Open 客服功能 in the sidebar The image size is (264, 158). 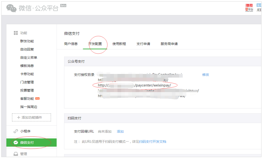pyautogui.click(x=27, y=98)
